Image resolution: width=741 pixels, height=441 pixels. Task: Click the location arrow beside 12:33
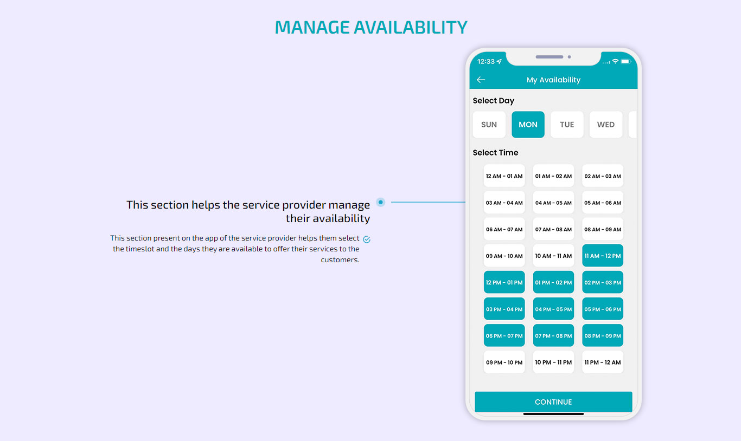[499, 62]
